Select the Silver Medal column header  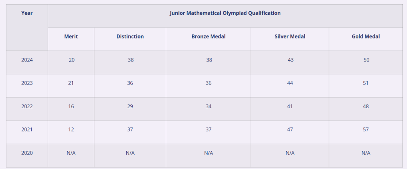coord(290,36)
